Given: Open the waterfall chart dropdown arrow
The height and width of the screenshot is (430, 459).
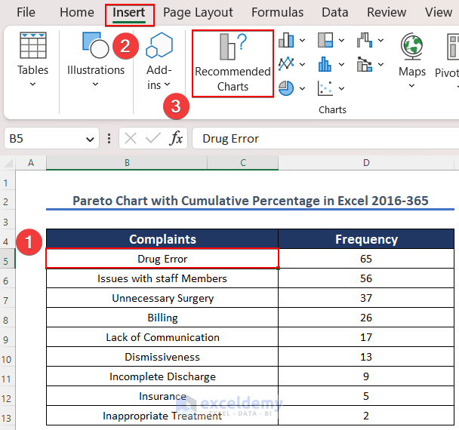Looking at the screenshot, I should (380, 41).
